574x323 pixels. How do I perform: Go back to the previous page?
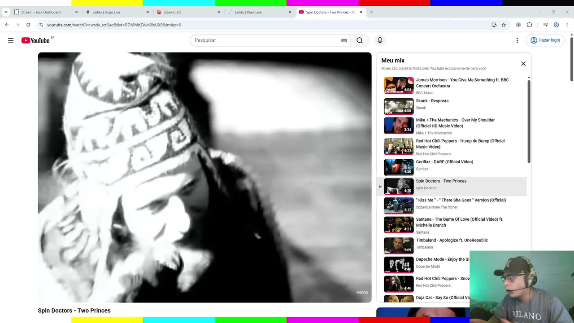pos(7,25)
